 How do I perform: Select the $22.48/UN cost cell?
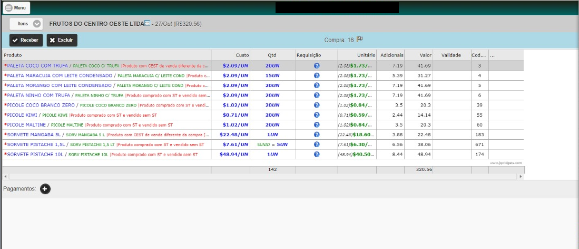click(x=231, y=135)
